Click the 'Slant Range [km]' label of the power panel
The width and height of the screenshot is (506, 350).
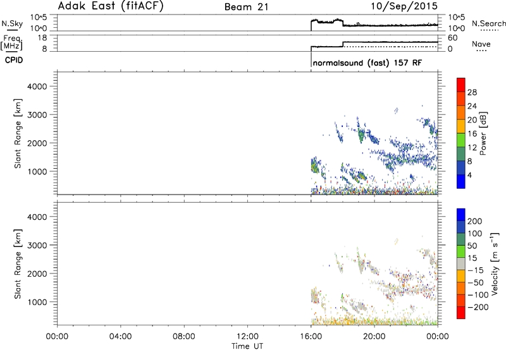coord(18,133)
